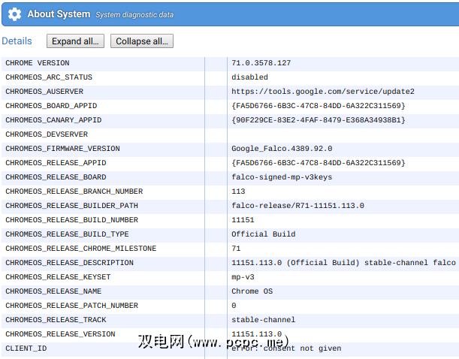Select the CHROMEOS_RELEASE_DESCRIPTION key
The width and height of the screenshot is (459, 359).
click(x=70, y=263)
